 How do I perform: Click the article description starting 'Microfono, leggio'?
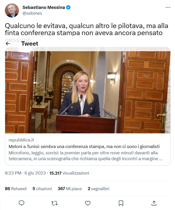click(85, 156)
